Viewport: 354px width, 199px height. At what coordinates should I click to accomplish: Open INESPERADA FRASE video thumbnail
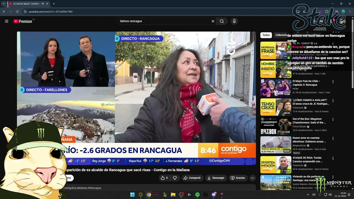[276, 50]
